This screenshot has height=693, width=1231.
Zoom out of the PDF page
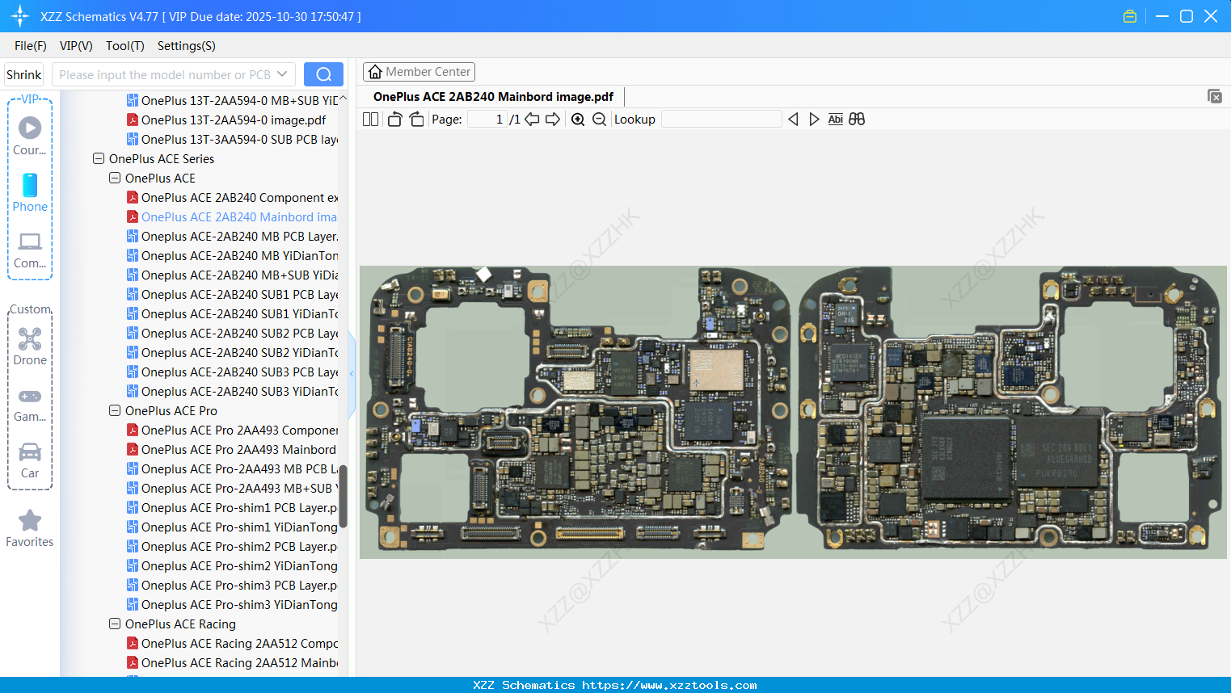(599, 119)
